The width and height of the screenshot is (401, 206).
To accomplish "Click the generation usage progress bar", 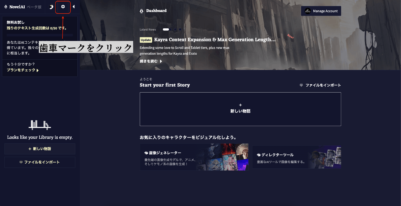I will pyautogui.click(x=40, y=35).
